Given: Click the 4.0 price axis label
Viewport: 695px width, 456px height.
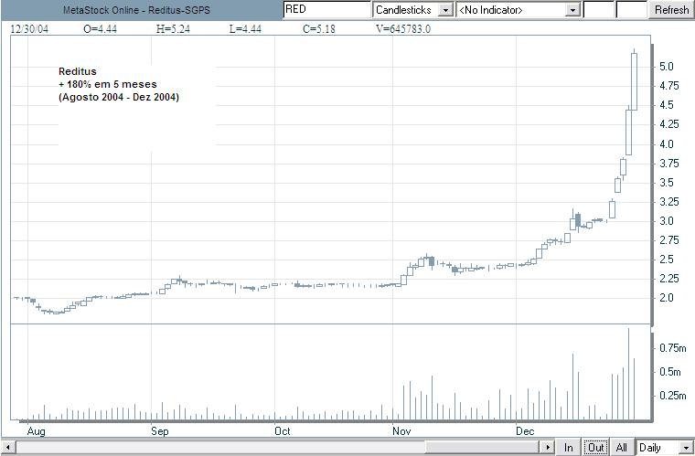Looking at the screenshot, I should 666,144.
